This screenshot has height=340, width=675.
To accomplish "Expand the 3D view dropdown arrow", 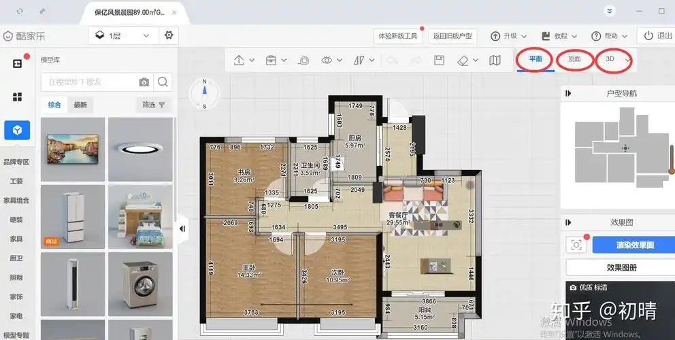I will pyautogui.click(x=627, y=60).
